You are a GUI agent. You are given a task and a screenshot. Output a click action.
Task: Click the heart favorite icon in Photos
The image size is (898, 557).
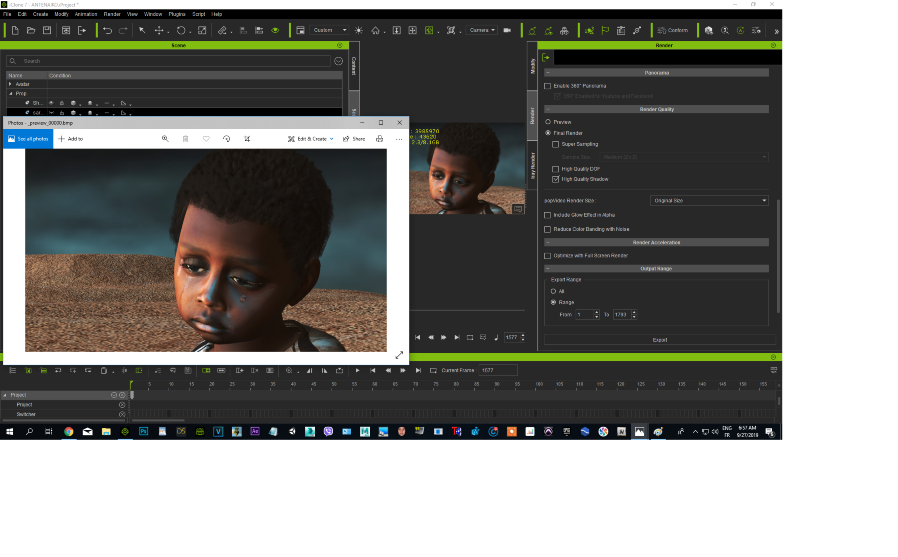[x=206, y=139]
